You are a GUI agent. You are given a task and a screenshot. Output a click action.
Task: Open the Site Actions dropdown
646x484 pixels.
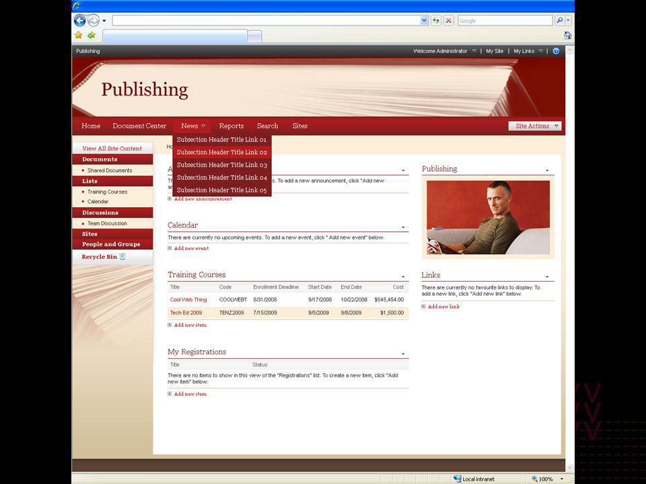(x=535, y=126)
